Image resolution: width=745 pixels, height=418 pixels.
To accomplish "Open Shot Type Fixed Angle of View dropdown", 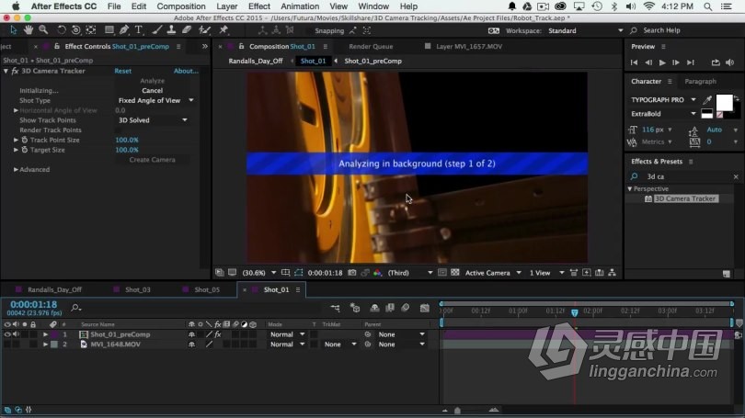I will click(x=155, y=100).
